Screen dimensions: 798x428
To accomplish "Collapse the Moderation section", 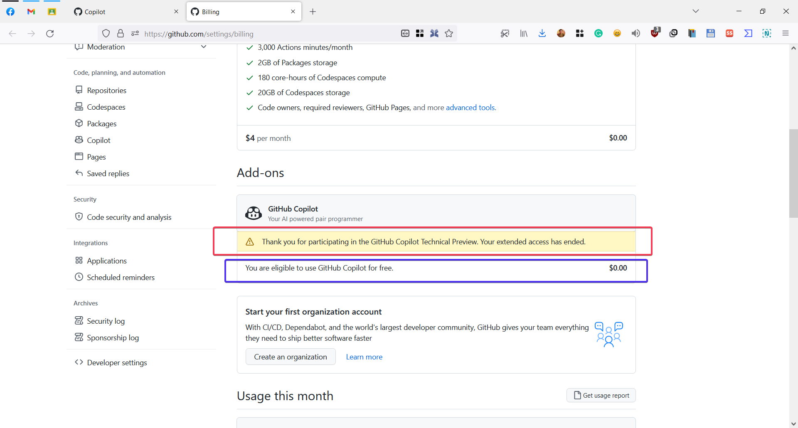I will 204,47.
